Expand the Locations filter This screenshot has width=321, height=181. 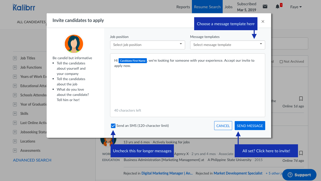click(15, 141)
